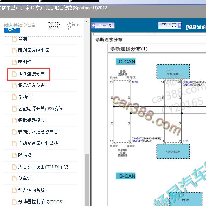
Task: Click the 多功能检查连接器 label
Action: tap(123, 153)
